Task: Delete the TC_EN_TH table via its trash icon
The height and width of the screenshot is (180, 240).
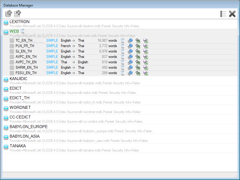Action: click(x=122, y=41)
